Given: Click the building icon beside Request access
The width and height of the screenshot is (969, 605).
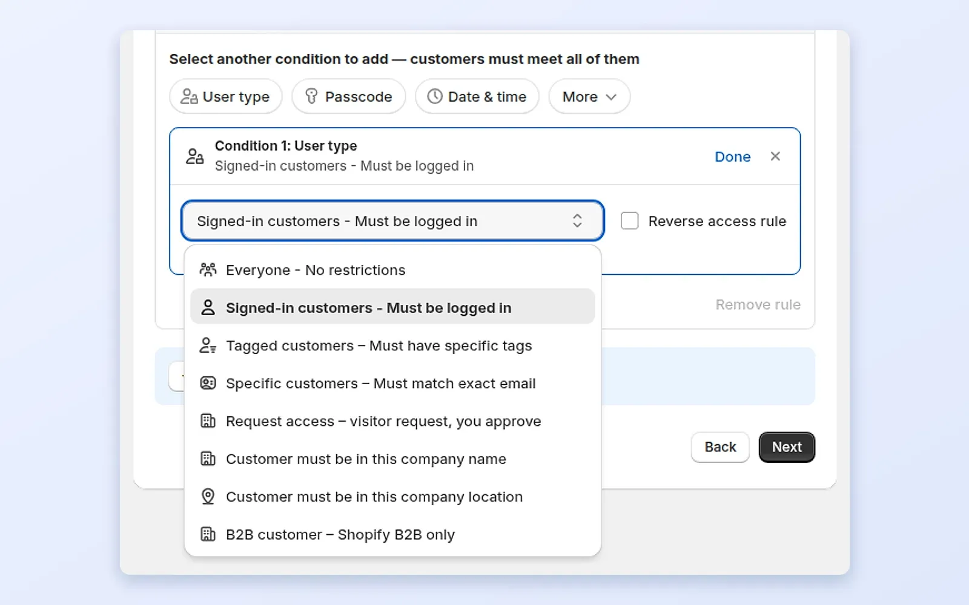Looking at the screenshot, I should (x=208, y=421).
